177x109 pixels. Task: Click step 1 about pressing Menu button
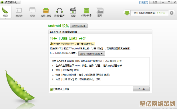point(88,66)
